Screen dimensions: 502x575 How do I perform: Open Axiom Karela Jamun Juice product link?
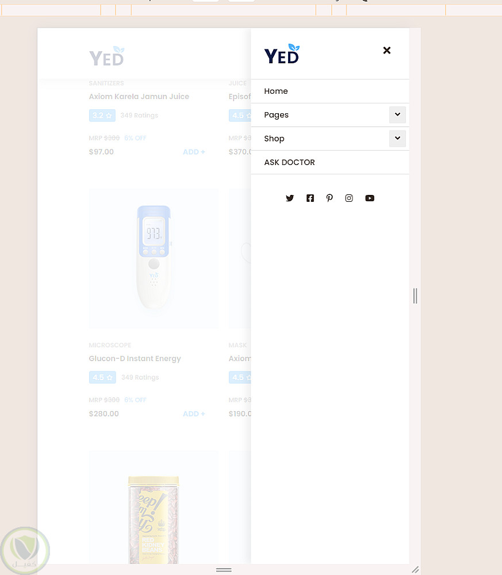coord(139,97)
